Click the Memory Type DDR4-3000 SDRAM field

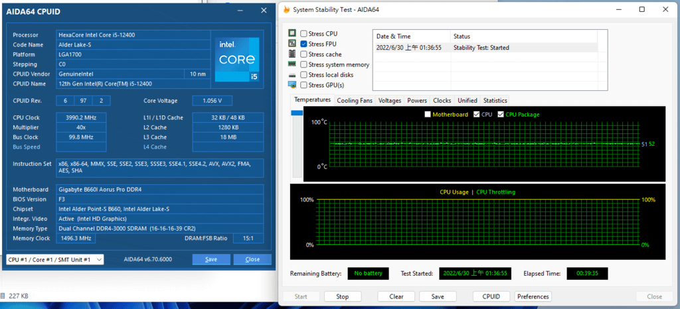160,228
